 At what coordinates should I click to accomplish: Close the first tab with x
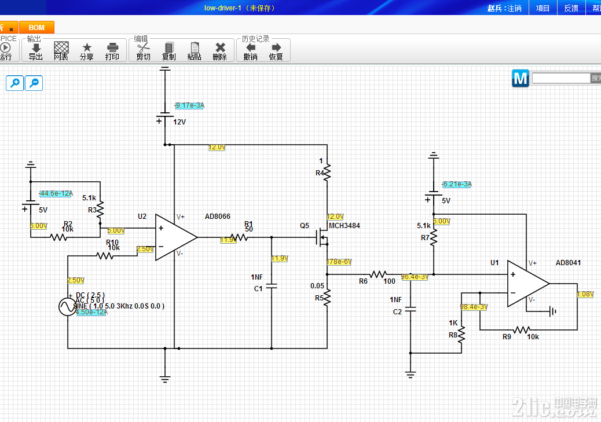coord(11,30)
